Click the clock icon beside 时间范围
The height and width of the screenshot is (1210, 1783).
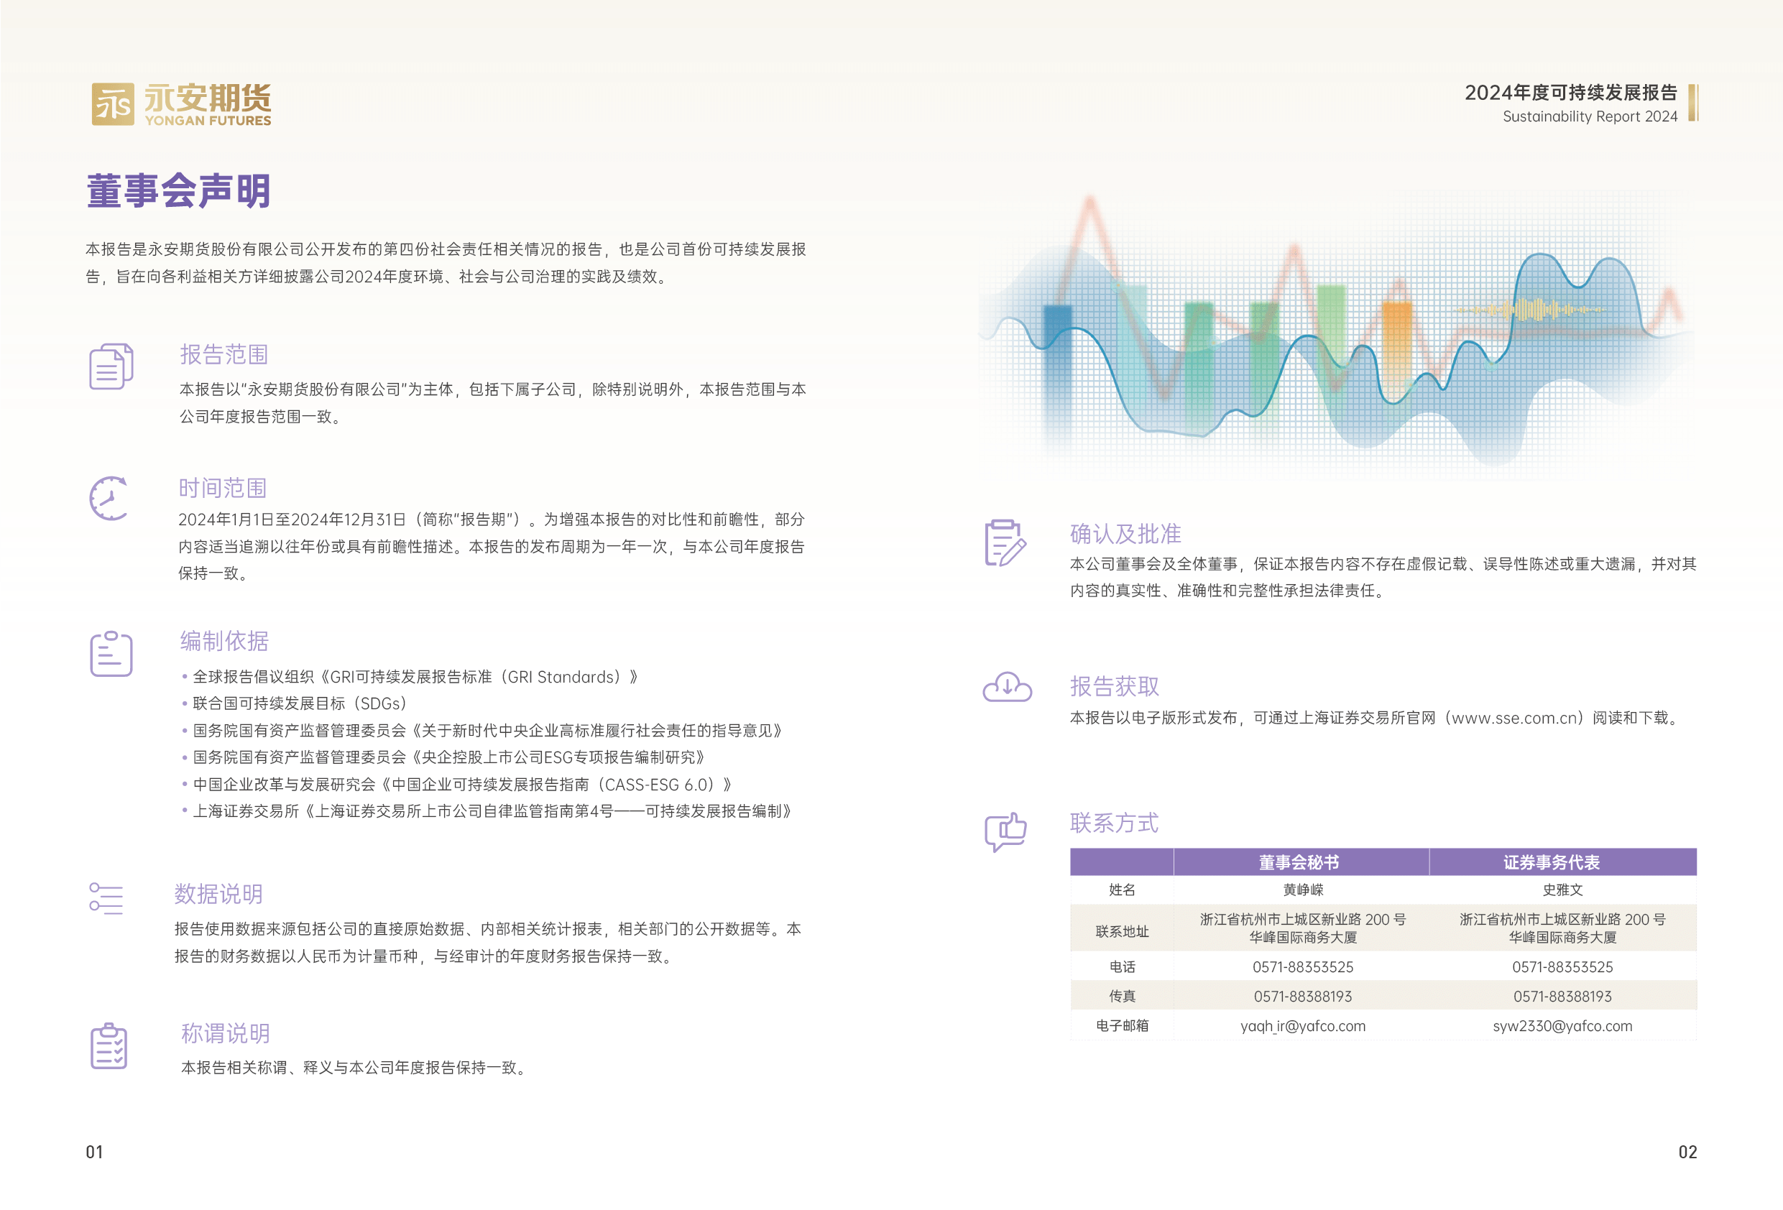tap(109, 498)
